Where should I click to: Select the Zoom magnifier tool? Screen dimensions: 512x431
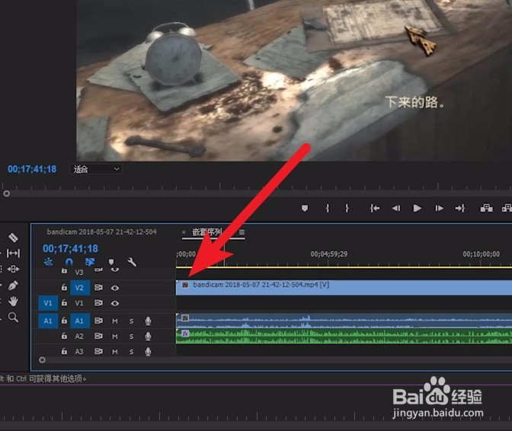[x=13, y=317]
